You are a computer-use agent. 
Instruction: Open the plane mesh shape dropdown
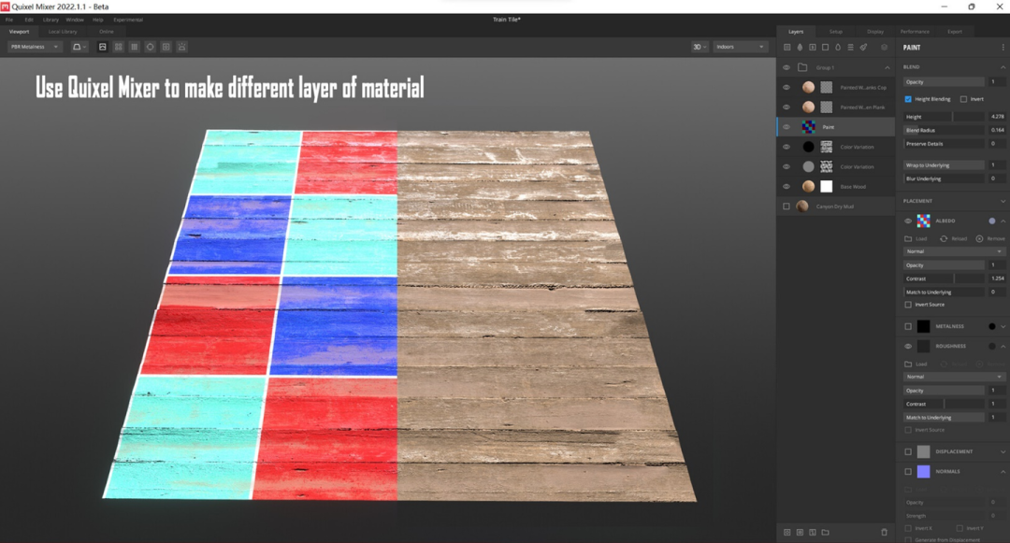[x=79, y=47]
